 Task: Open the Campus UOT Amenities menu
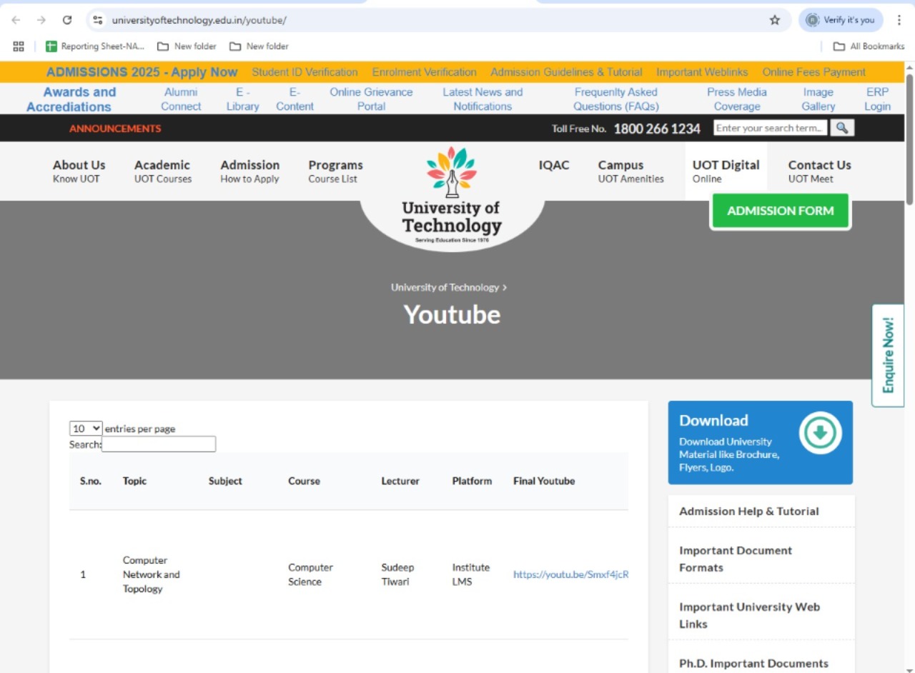pyautogui.click(x=630, y=171)
